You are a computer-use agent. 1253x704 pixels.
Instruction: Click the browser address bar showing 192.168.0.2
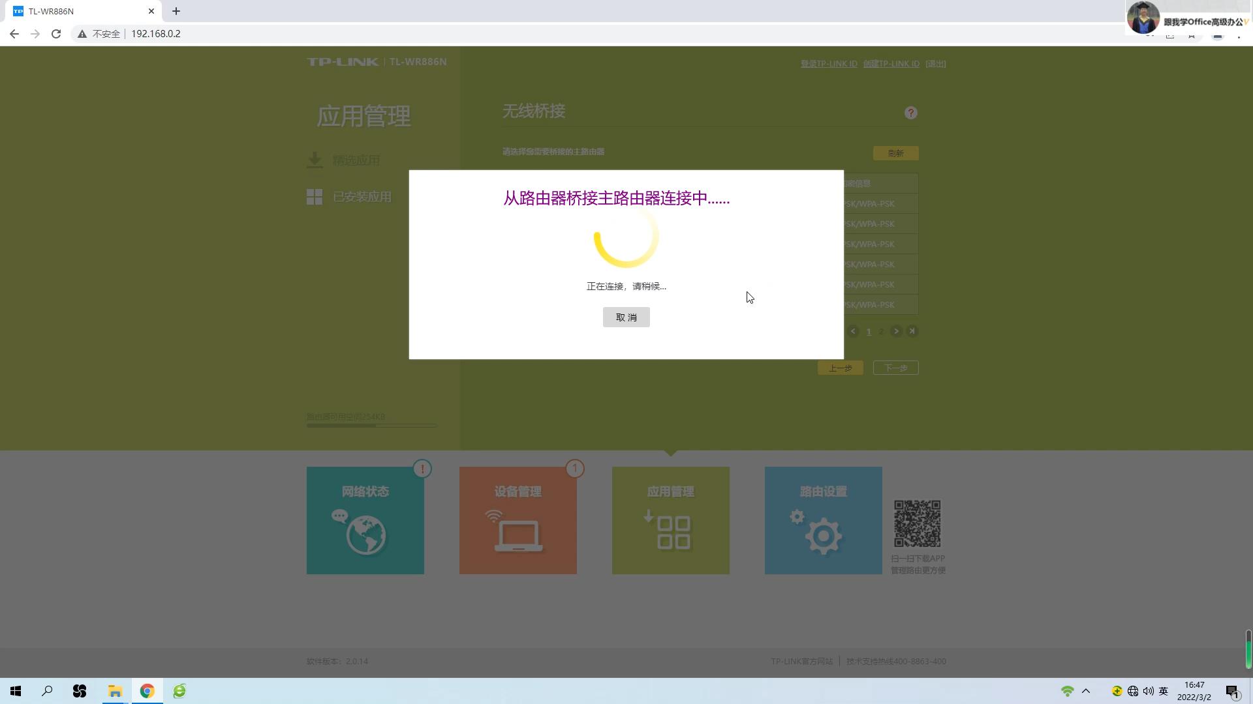[x=156, y=33]
